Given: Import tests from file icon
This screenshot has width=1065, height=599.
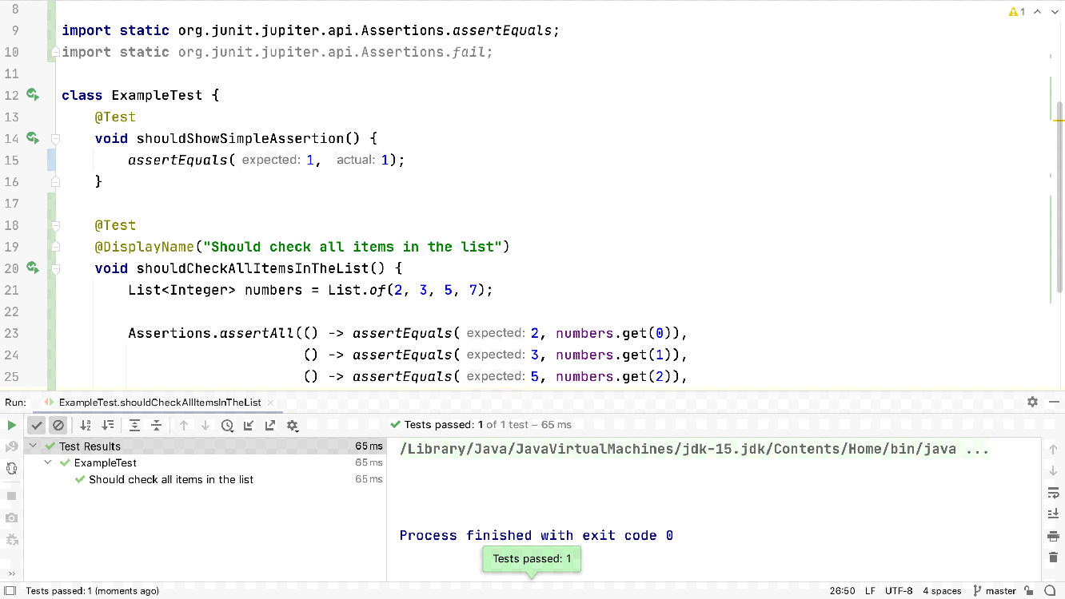Looking at the screenshot, I should click(x=249, y=426).
